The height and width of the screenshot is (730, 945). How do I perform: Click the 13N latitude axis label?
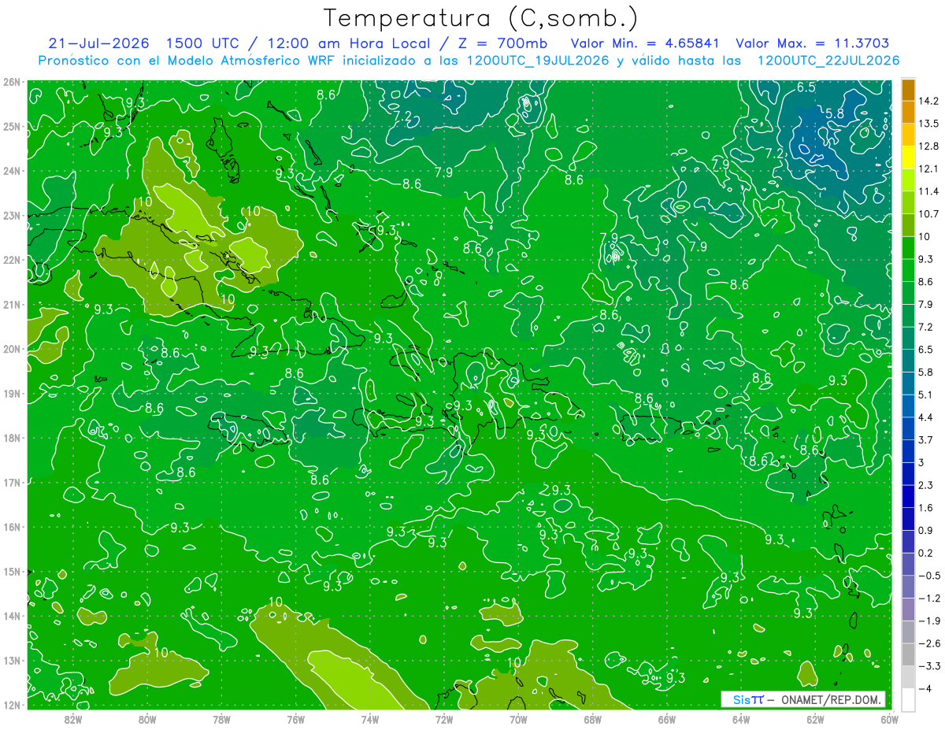pyautogui.click(x=11, y=660)
